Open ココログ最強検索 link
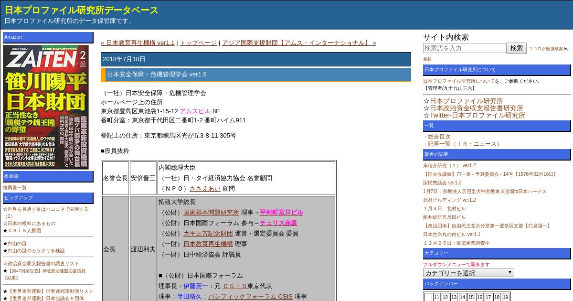 (x=546, y=49)
